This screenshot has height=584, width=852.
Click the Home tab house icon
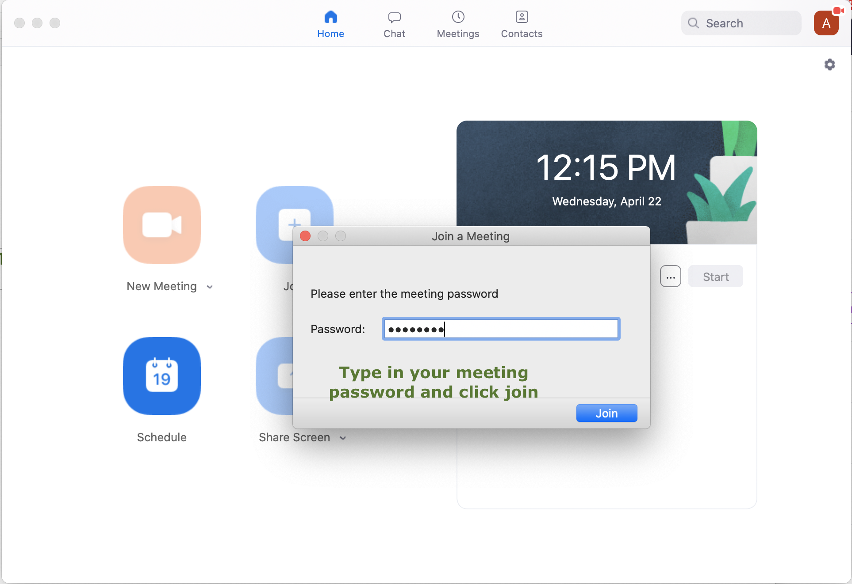[330, 18]
